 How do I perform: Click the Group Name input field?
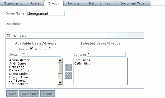tap(45, 13)
